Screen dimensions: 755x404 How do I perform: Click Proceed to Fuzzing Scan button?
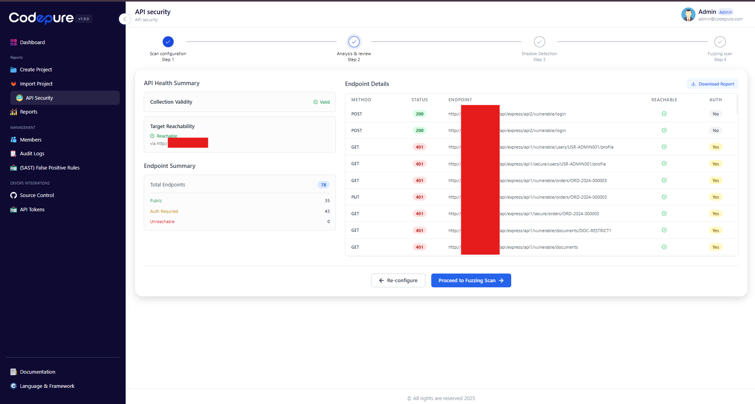[x=471, y=281]
